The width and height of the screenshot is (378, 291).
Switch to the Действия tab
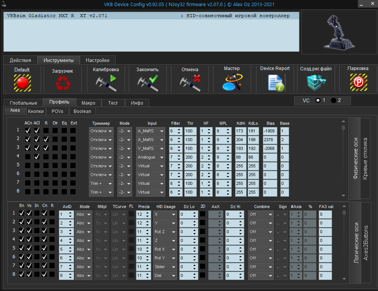click(21, 60)
